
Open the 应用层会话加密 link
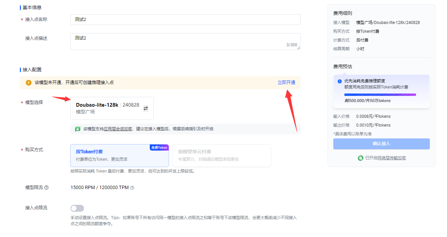[118, 129]
